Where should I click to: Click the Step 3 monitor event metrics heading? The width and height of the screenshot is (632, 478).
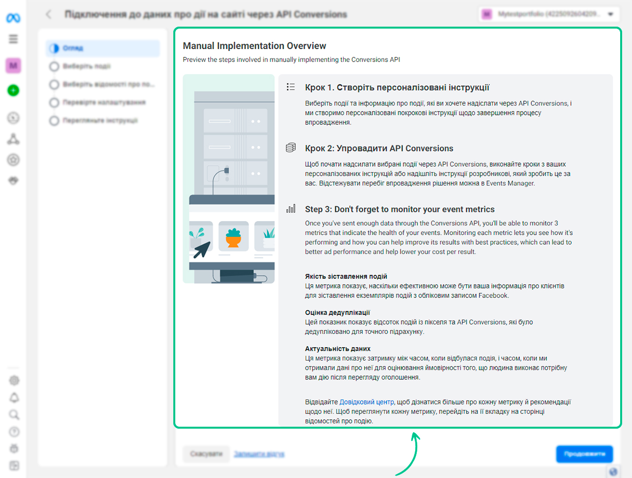pyautogui.click(x=399, y=209)
